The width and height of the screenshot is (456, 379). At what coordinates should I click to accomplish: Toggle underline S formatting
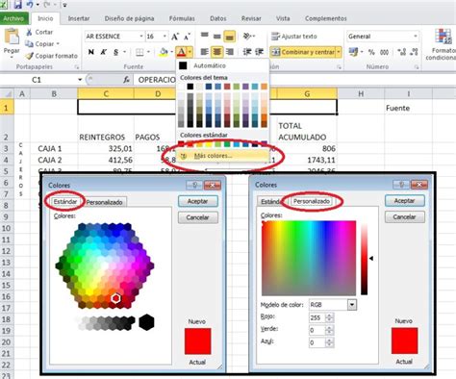(115, 52)
